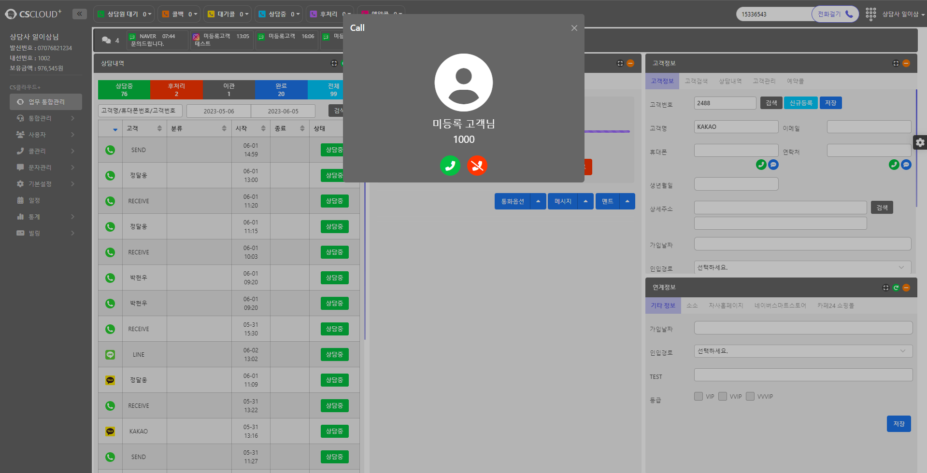
Task: Open the 인입경로 dropdown in 고객정보
Action: click(802, 267)
